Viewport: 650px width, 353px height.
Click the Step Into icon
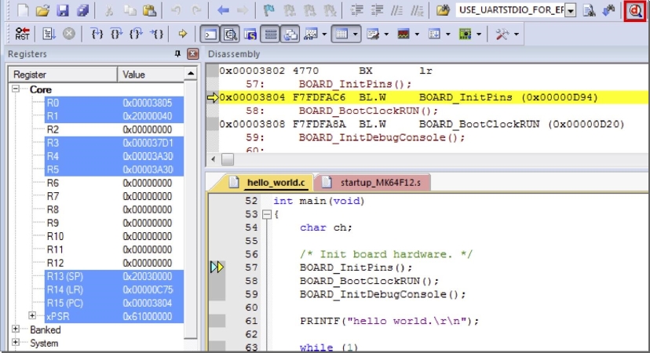pos(97,35)
